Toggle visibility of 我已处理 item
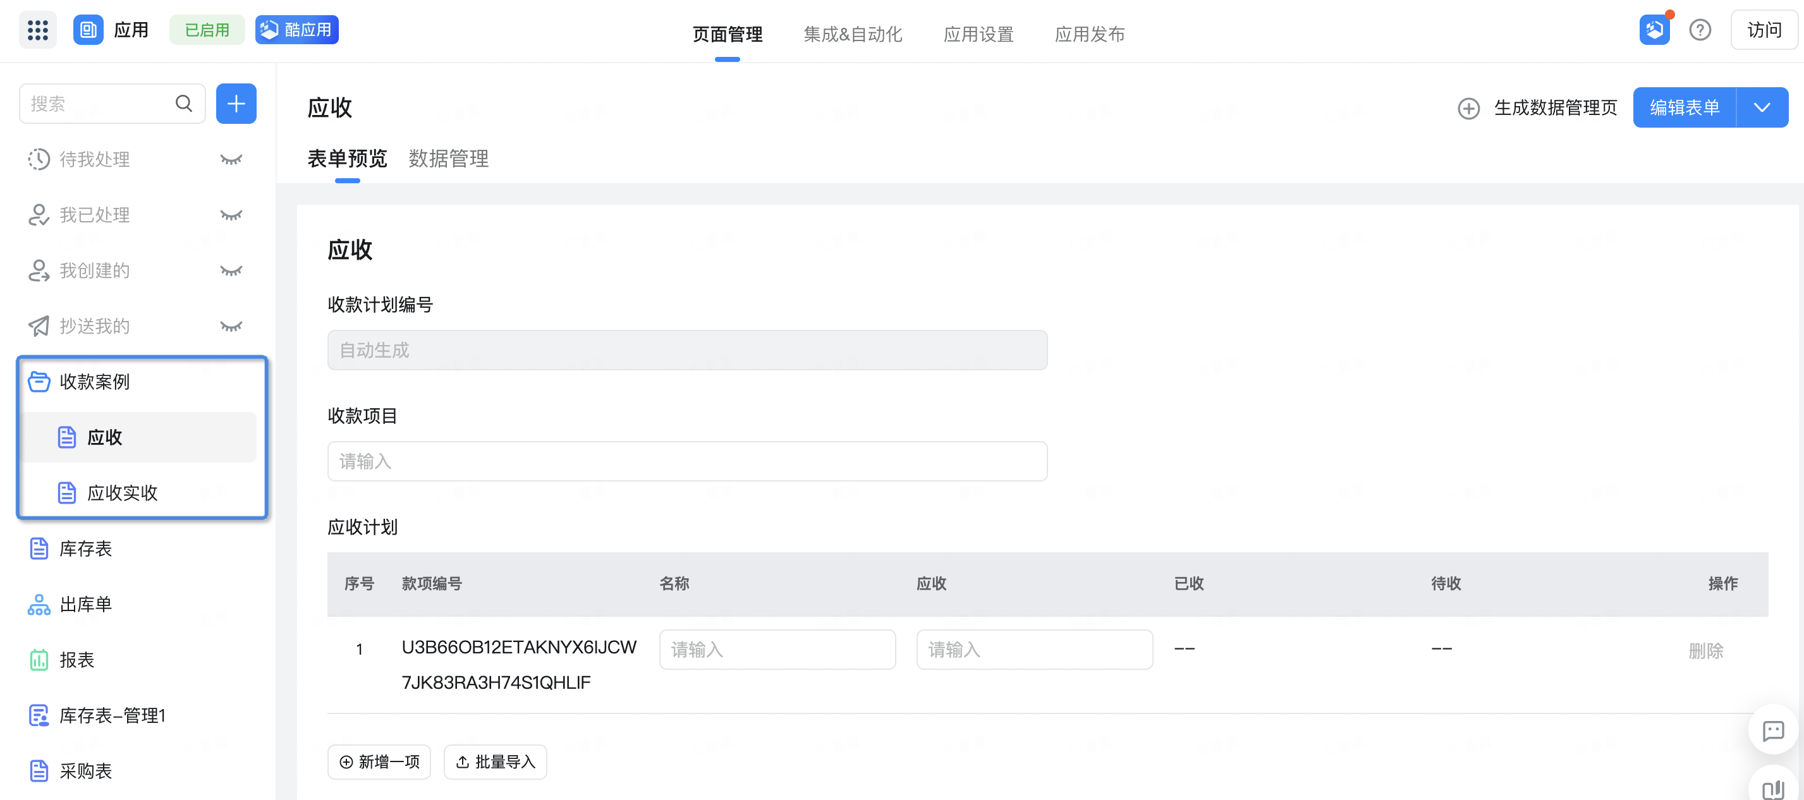The height and width of the screenshot is (800, 1804). (x=231, y=215)
